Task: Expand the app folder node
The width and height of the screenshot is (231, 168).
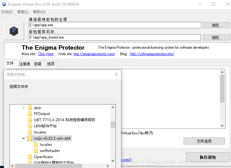Action: pyautogui.click(x=24, y=108)
